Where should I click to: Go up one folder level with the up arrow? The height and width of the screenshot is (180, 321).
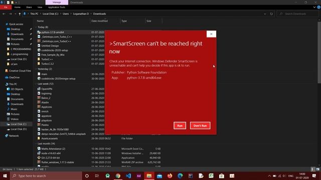[20, 14]
